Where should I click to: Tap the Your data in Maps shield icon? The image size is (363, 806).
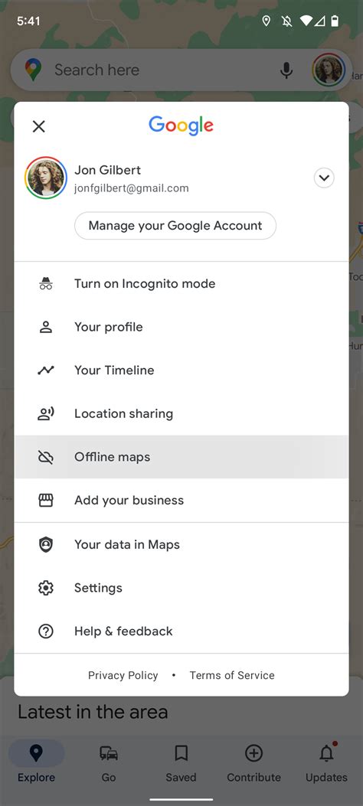46,544
